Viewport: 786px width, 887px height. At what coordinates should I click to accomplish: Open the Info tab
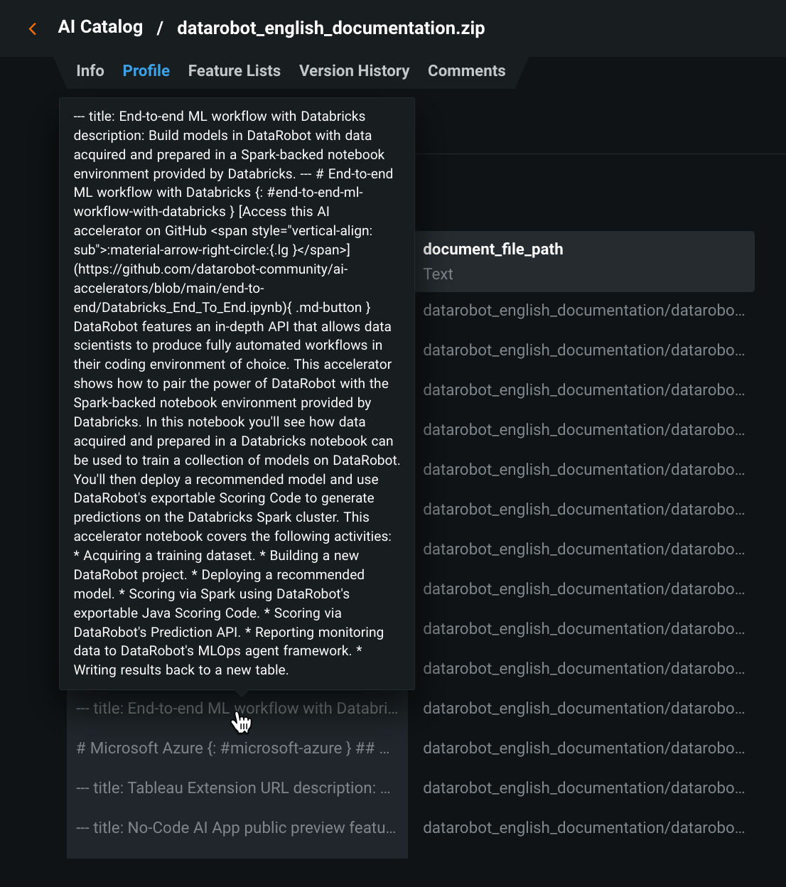(x=90, y=71)
